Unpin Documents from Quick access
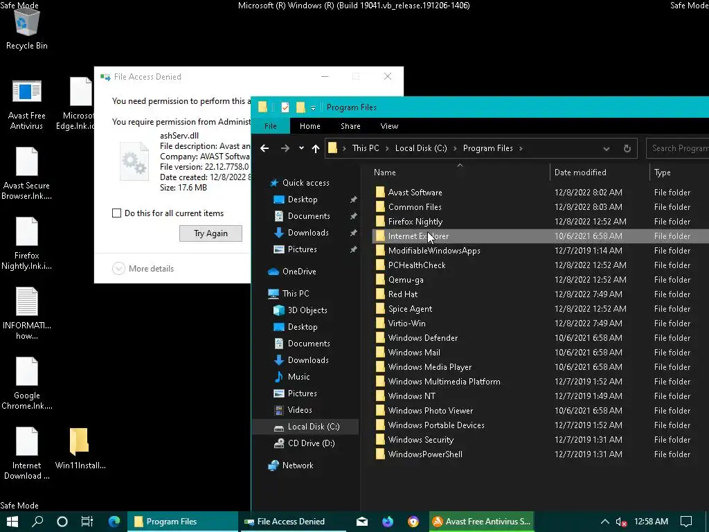The width and height of the screenshot is (709, 532). point(353,216)
